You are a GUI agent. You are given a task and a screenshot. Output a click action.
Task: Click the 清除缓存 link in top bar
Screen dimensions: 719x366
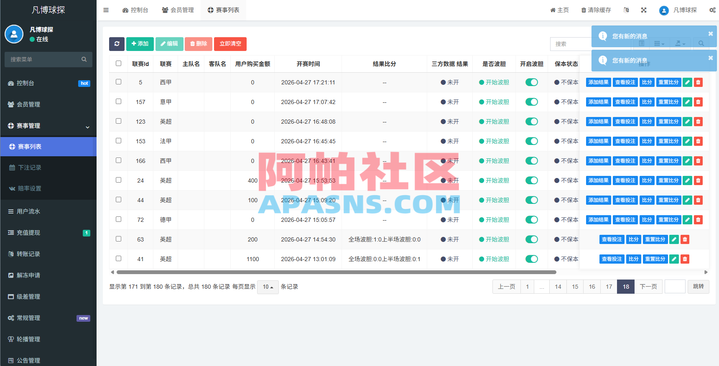(596, 10)
